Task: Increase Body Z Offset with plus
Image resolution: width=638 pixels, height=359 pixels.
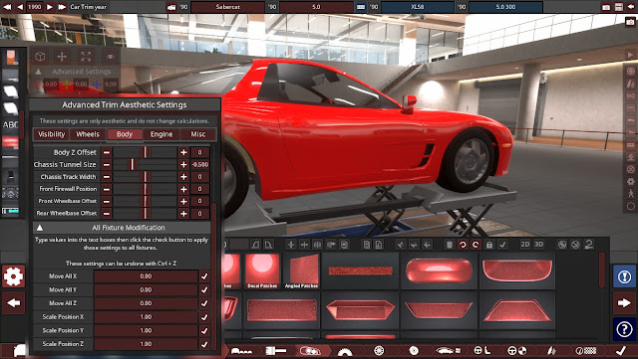Action: tap(183, 152)
